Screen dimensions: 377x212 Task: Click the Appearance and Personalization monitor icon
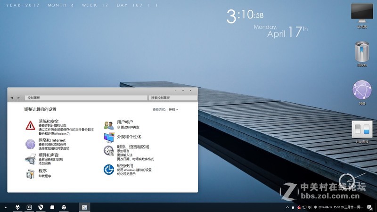109,138
